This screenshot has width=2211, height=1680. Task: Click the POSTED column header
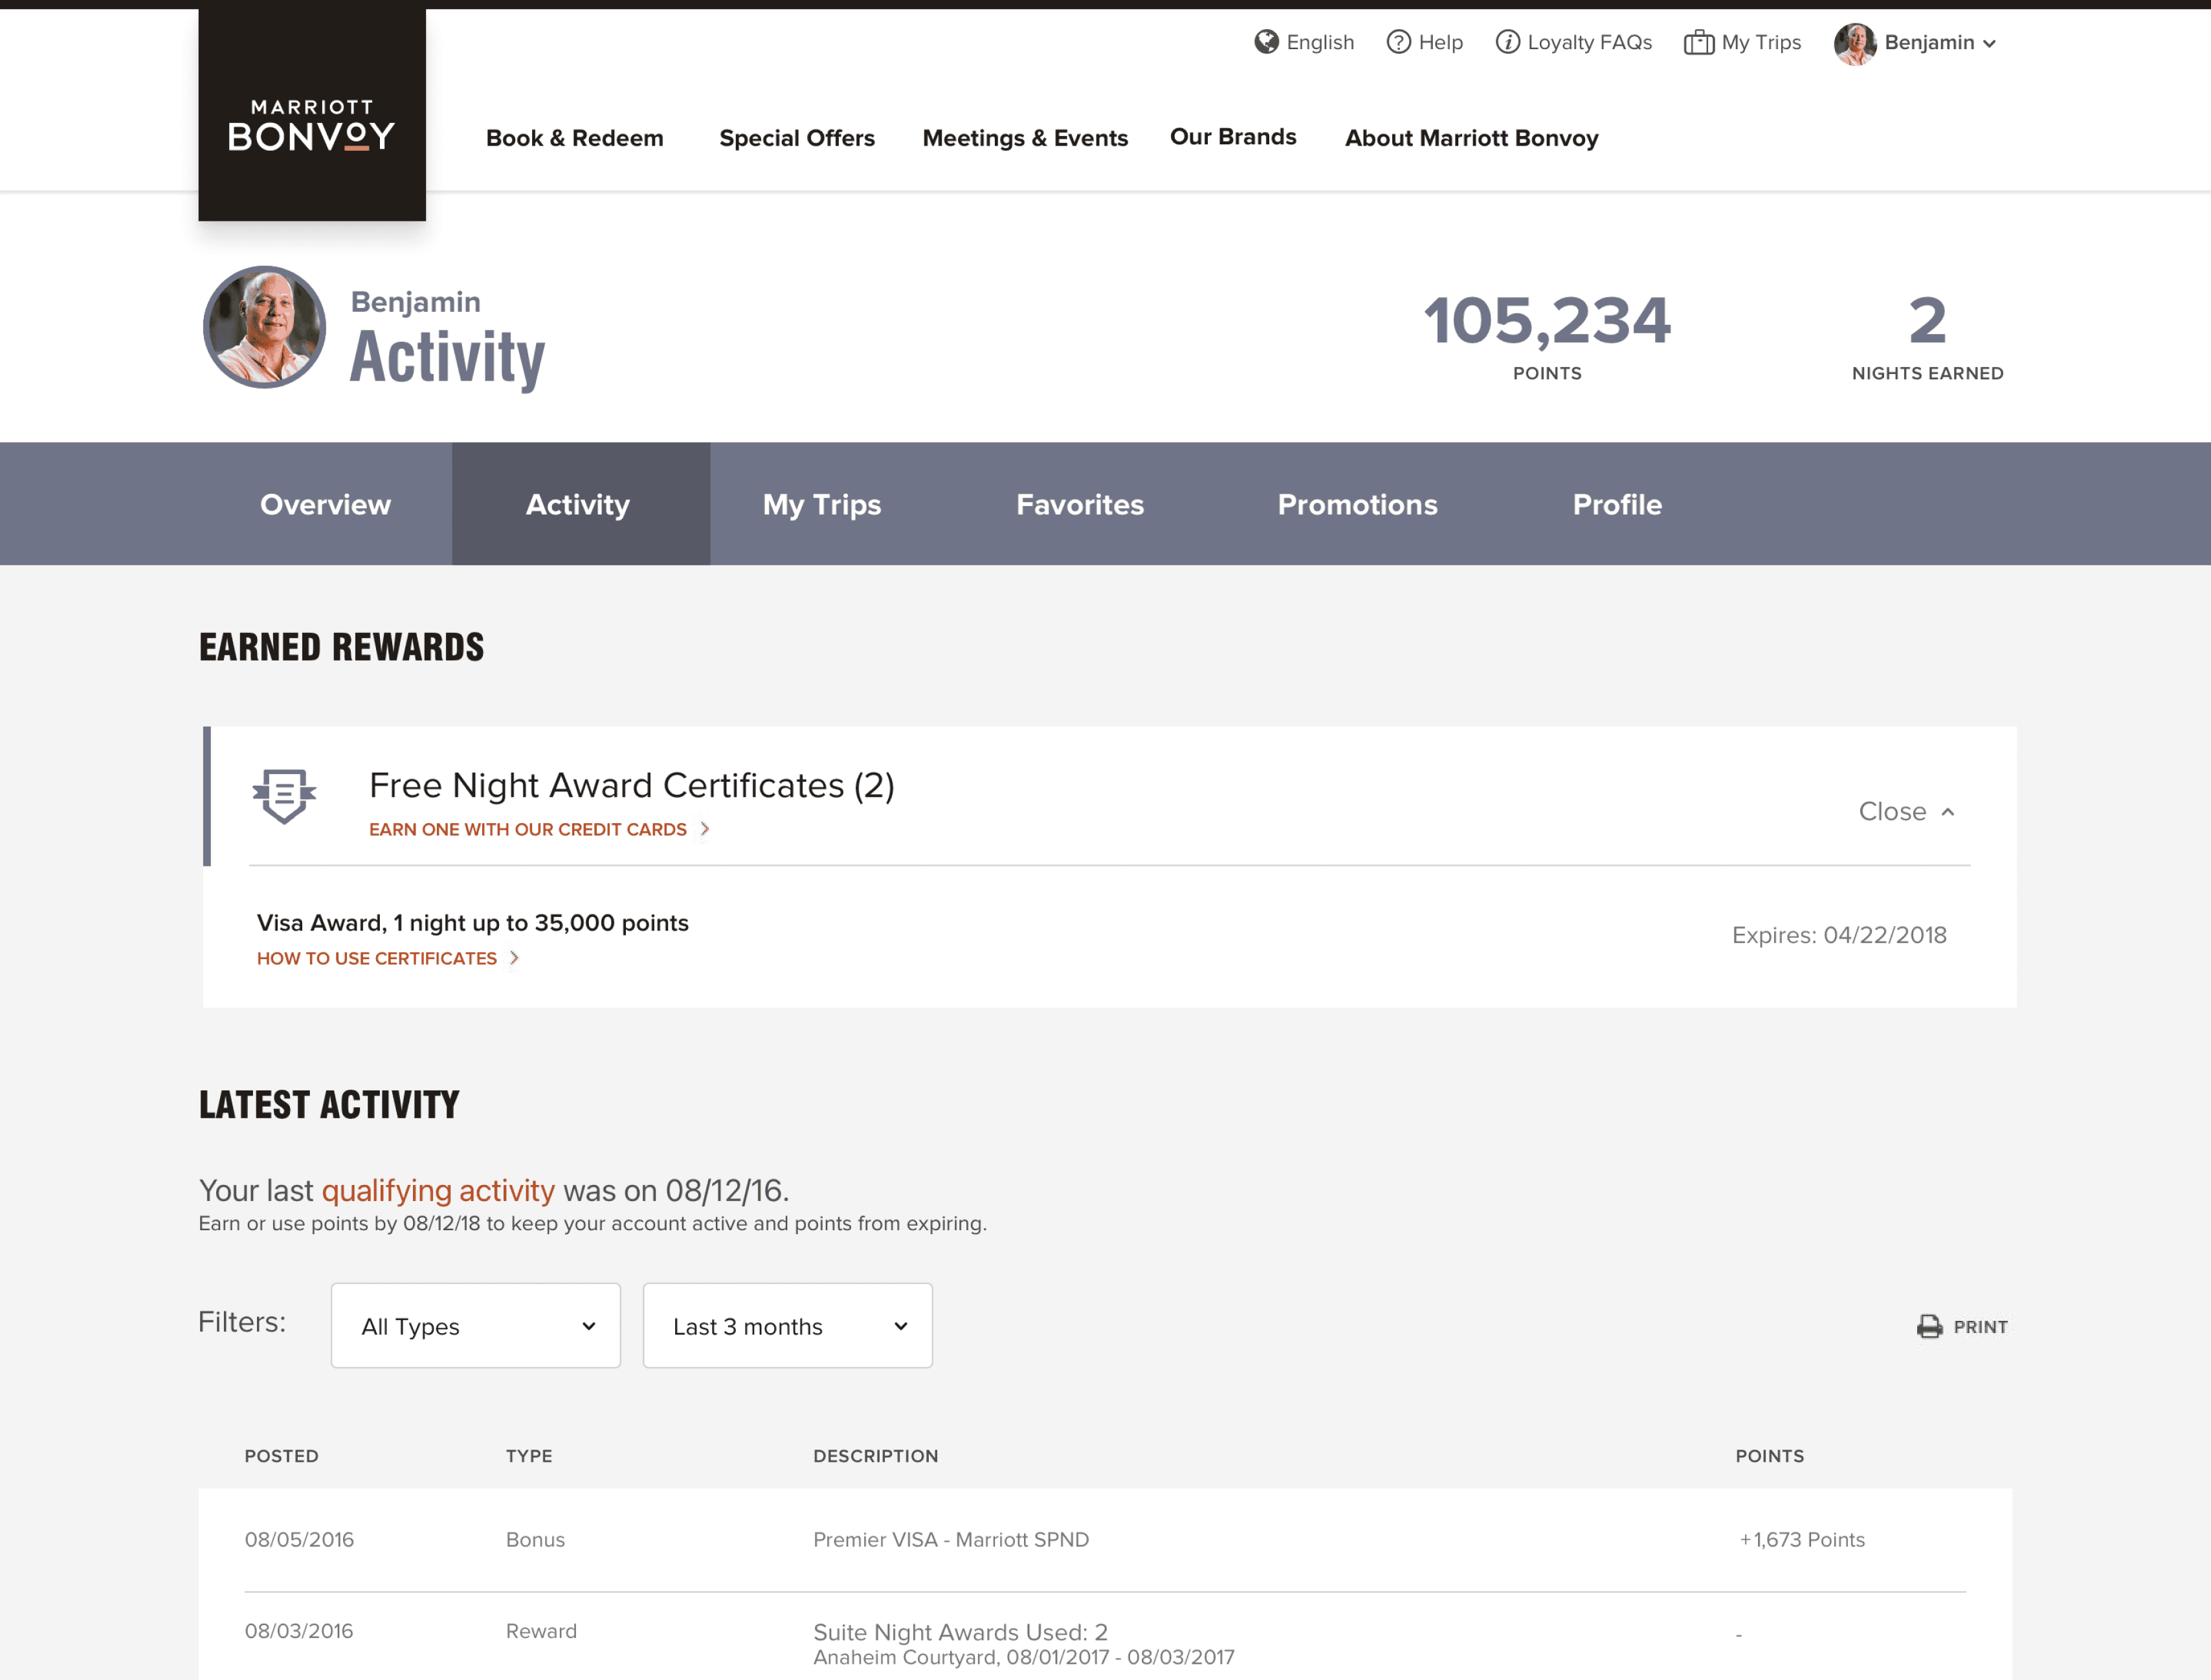pyautogui.click(x=282, y=1456)
